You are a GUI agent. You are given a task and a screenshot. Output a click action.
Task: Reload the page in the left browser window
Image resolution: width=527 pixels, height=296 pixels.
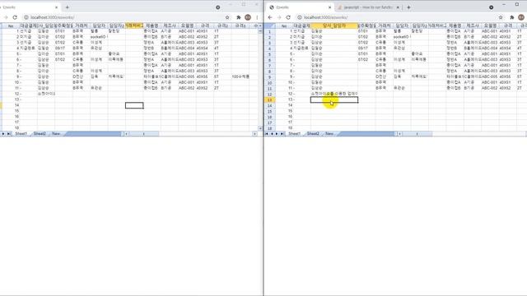(15, 17)
